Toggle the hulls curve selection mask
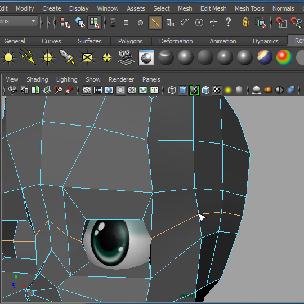 [185, 23]
